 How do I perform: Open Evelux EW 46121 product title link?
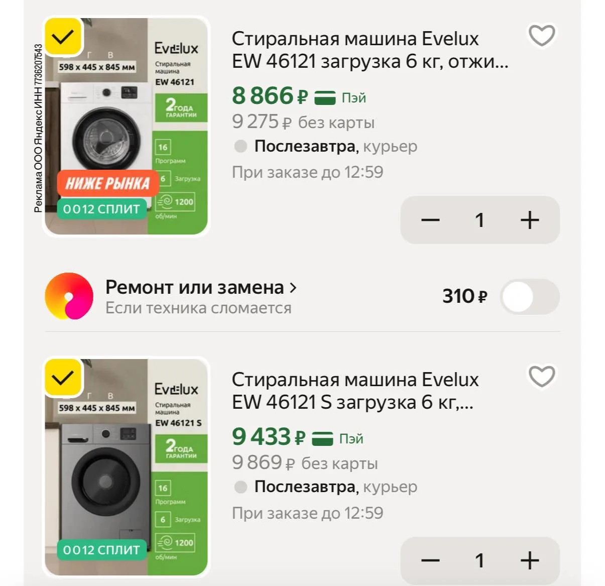tap(370, 50)
